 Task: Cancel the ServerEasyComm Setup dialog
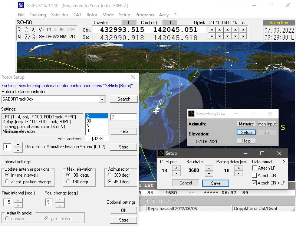coord(186,183)
